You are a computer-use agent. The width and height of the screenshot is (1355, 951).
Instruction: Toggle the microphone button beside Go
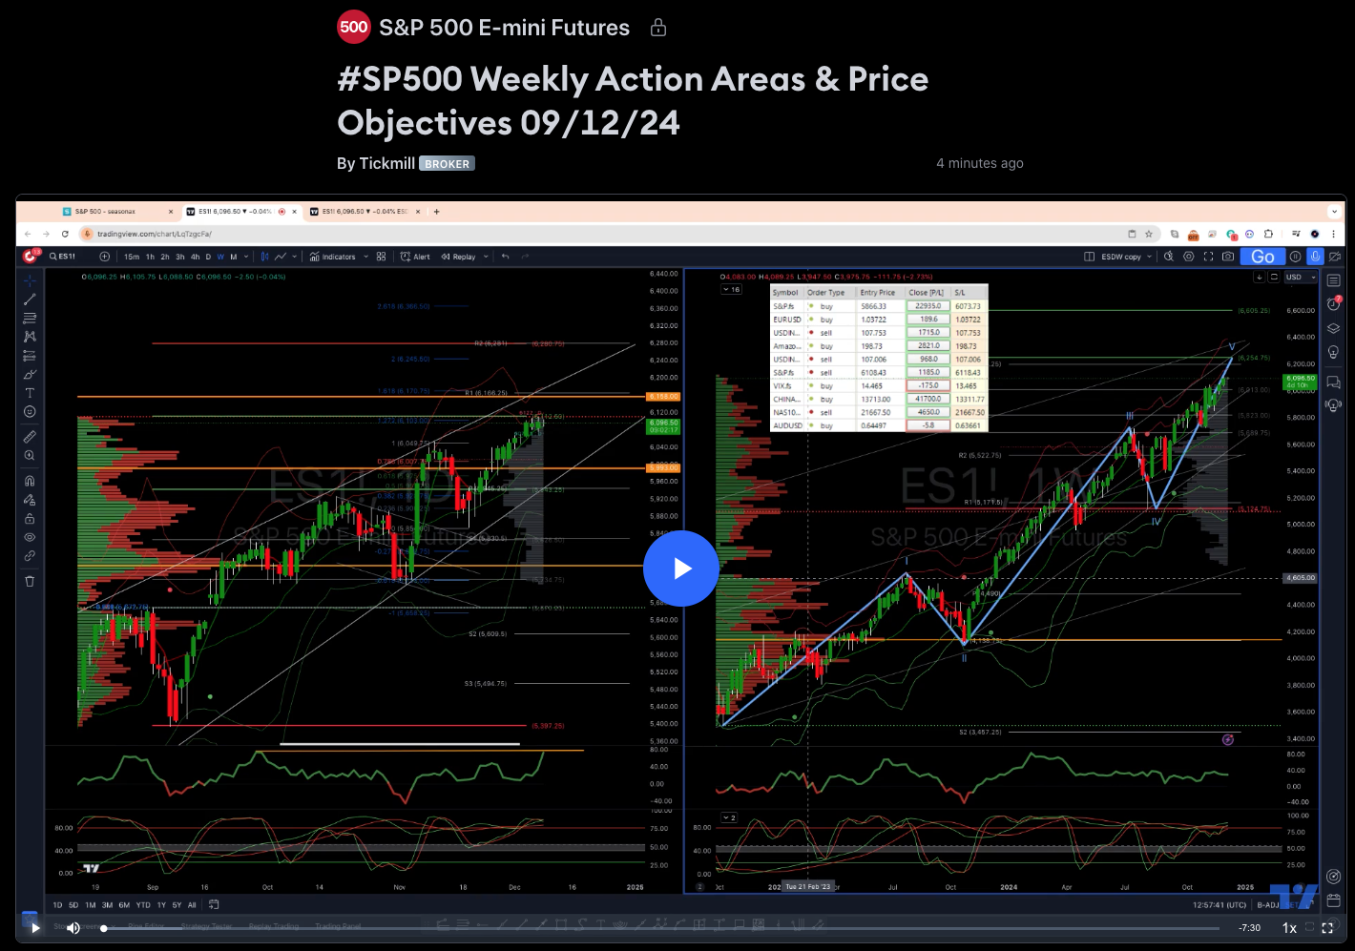tap(1316, 257)
